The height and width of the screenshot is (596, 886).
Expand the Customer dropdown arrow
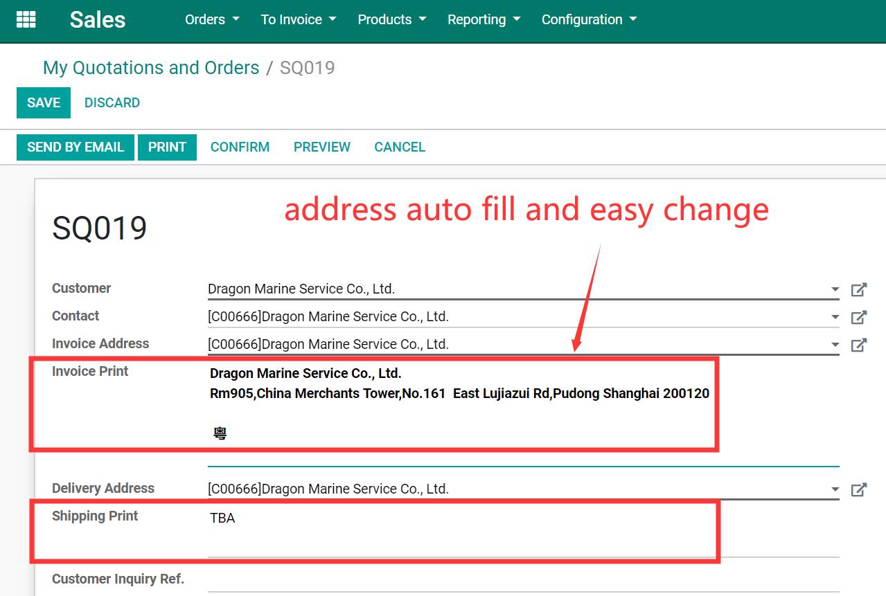coord(835,290)
